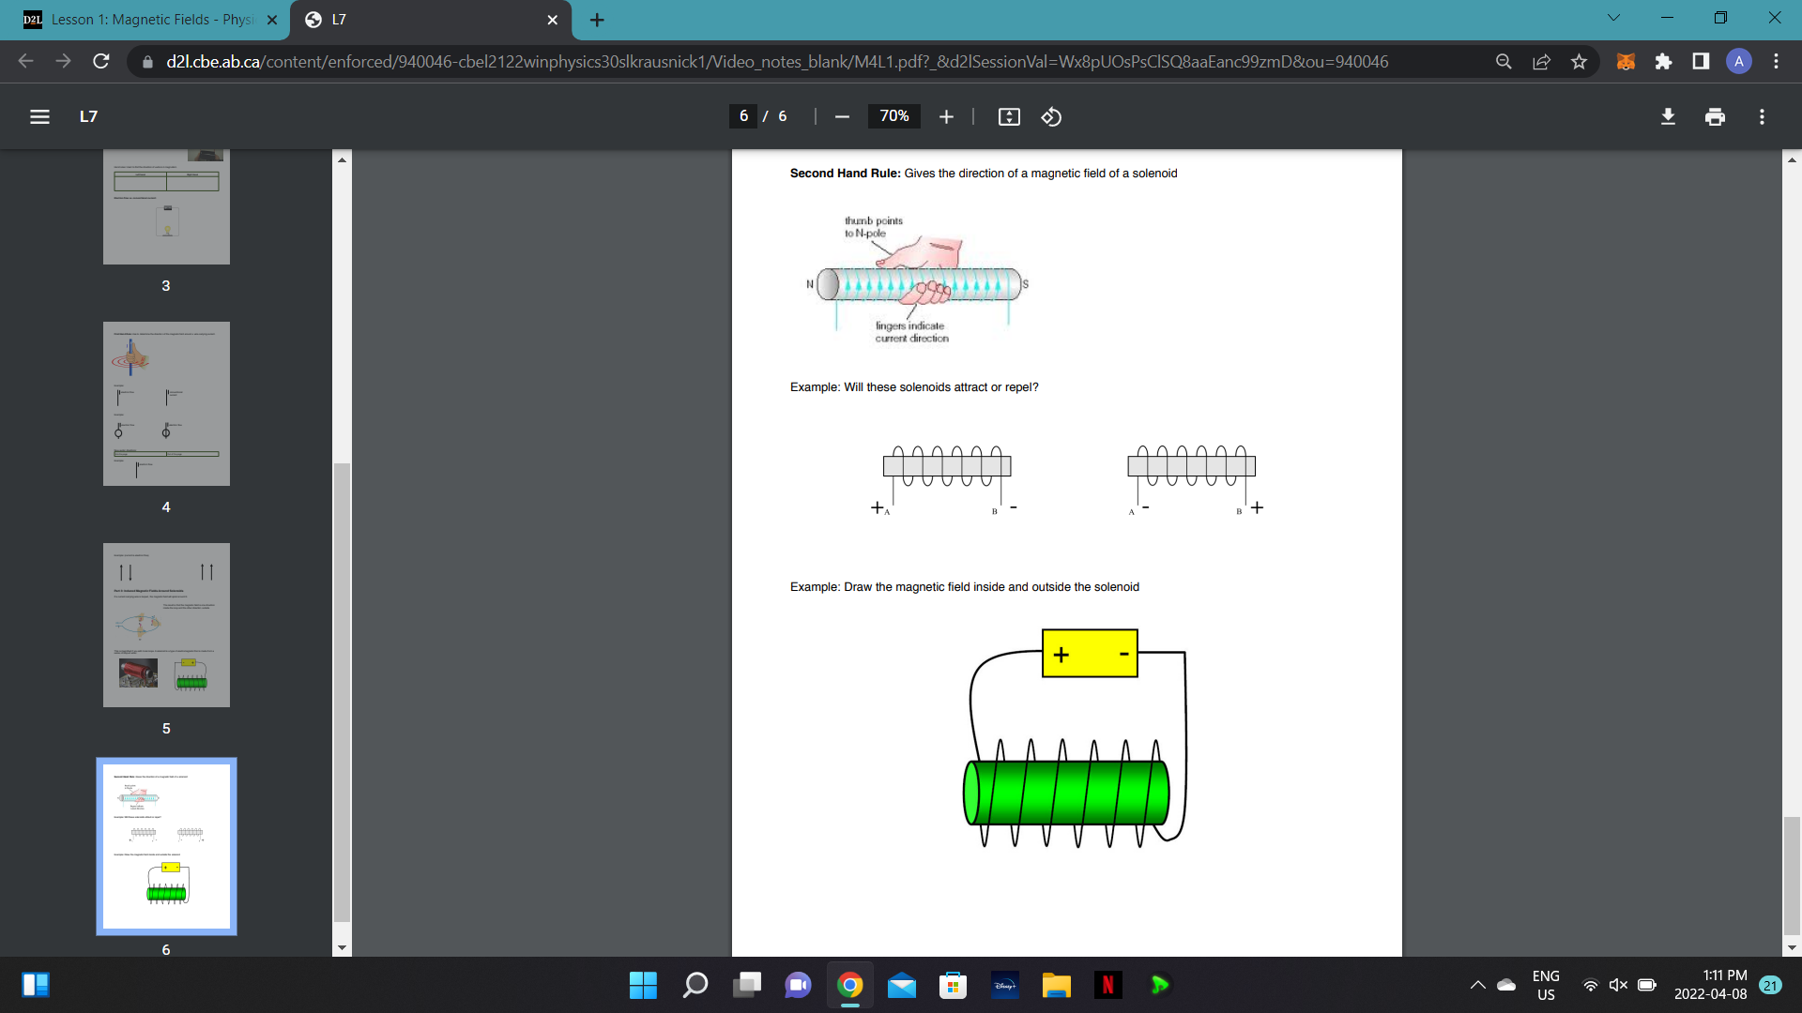The height and width of the screenshot is (1013, 1802).
Task: Zoom out the PDF with minus button
Action: 842,116
